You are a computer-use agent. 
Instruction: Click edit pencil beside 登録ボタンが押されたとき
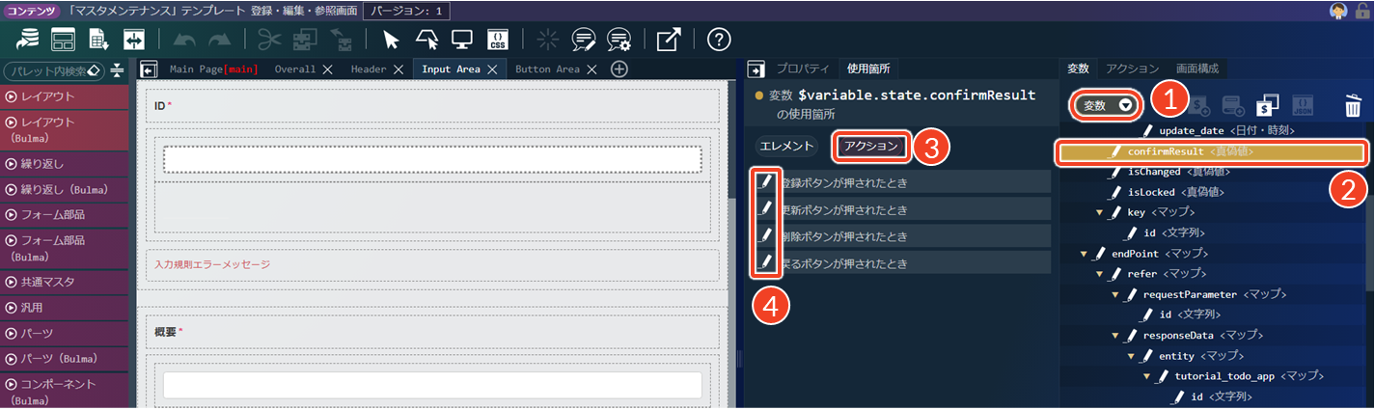coord(766,181)
